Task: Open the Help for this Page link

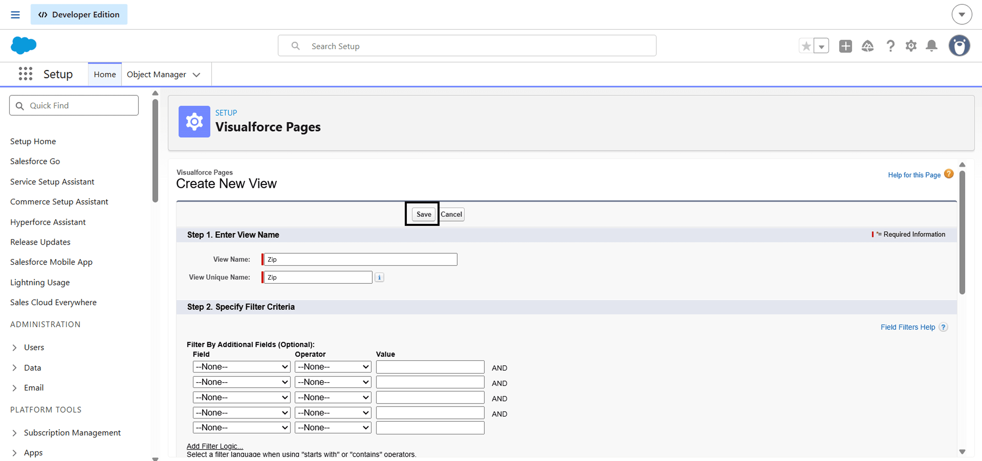Action: click(914, 175)
